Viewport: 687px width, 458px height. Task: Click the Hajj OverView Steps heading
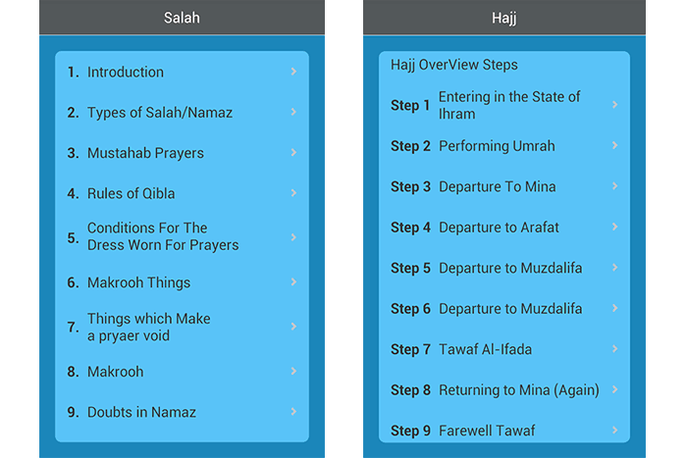point(453,65)
